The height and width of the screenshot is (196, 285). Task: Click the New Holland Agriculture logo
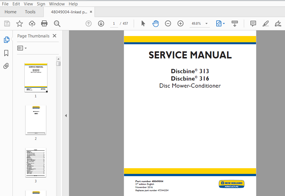232,184
